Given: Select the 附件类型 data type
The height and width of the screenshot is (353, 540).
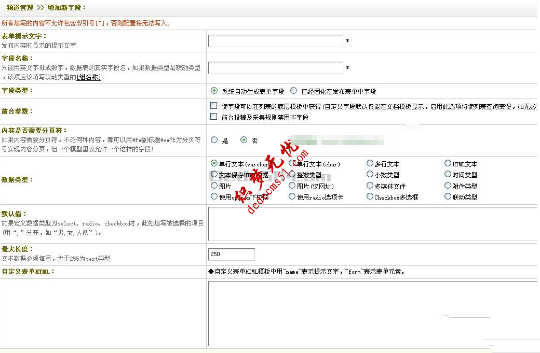Looking at the screenshot, I should coord(448,186).
